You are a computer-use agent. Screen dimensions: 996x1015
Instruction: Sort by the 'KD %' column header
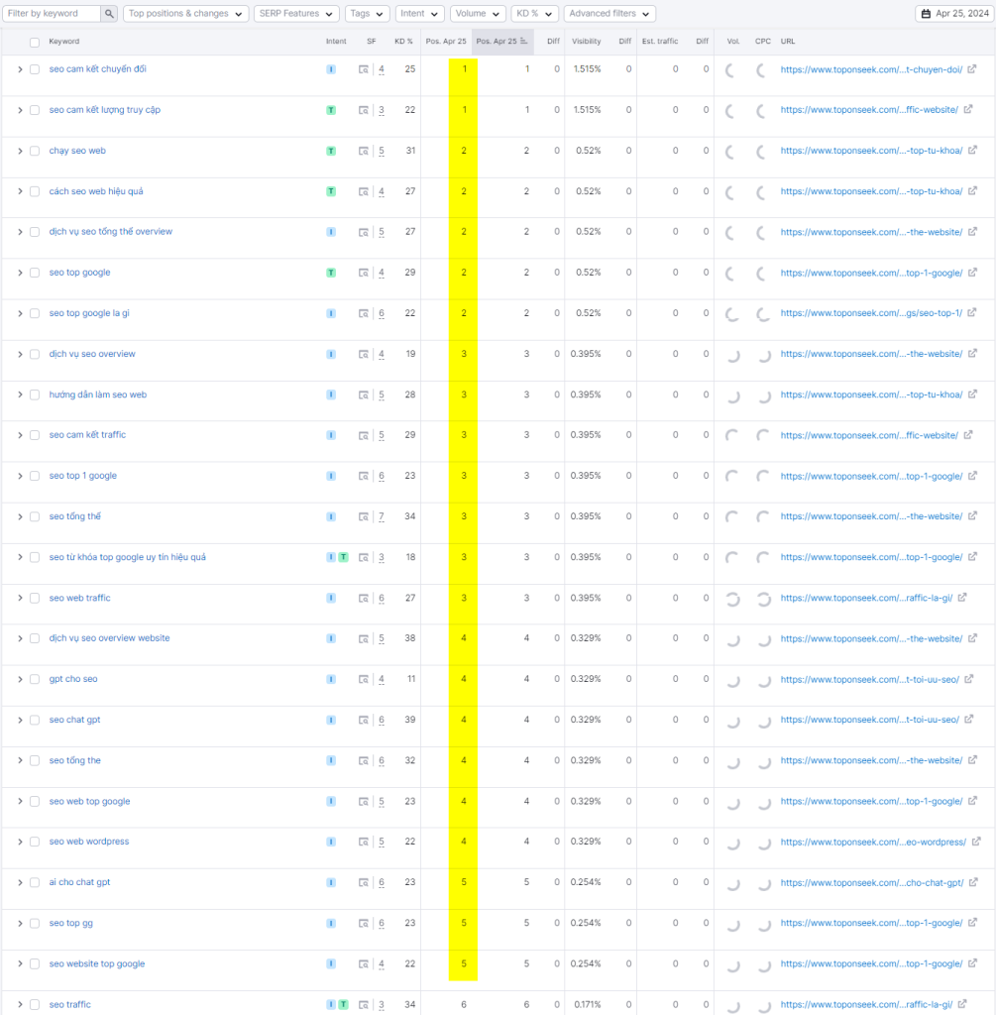click(403, 42)
